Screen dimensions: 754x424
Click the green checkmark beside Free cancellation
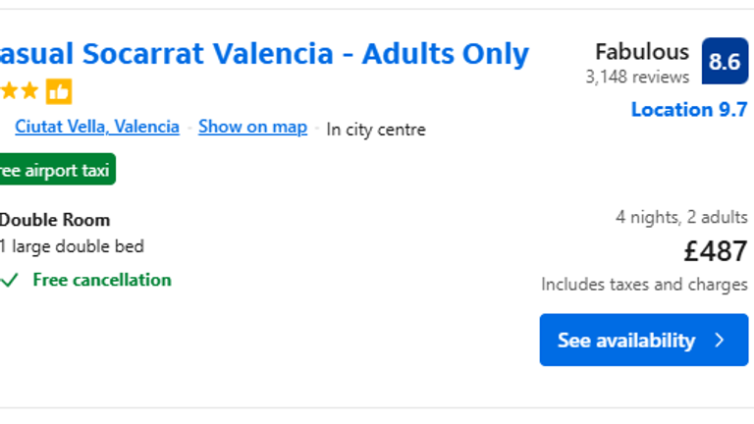coord(10,281)
